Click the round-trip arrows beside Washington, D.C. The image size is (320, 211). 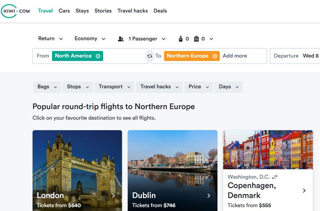point(275,177)
